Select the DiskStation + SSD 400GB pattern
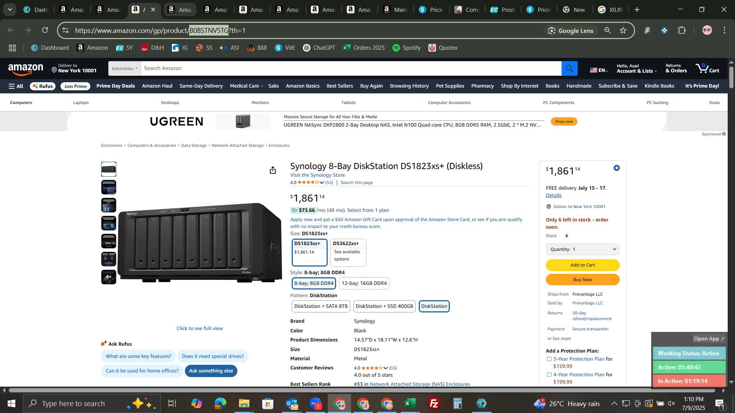Image resolution: width=735 pixels, height=413 pixels. tap(384, 306)
